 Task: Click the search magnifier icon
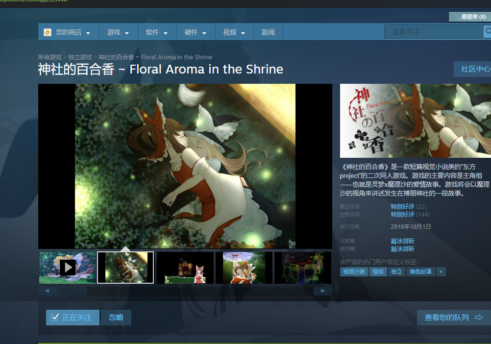click(488, 32)
